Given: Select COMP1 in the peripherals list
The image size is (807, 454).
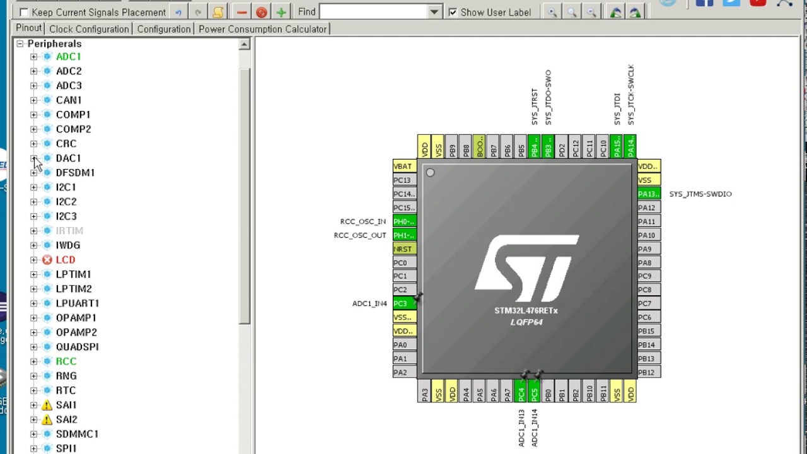Looking at the screenshot, I should click(x=73, y=115).
